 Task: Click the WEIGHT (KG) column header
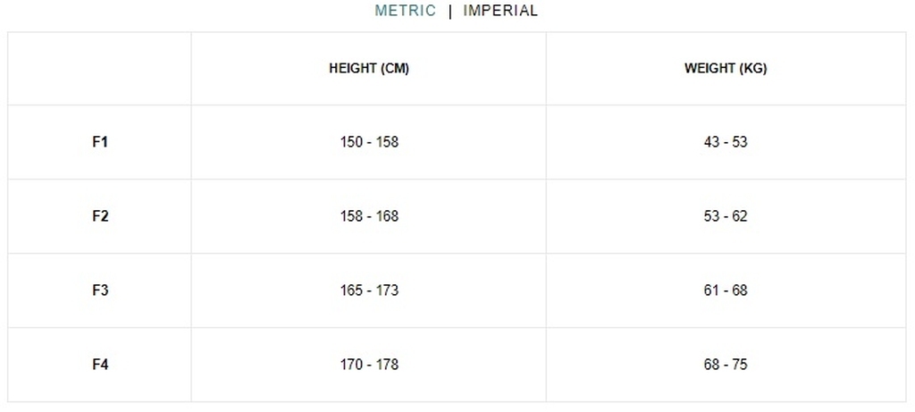tap(726, 68)
